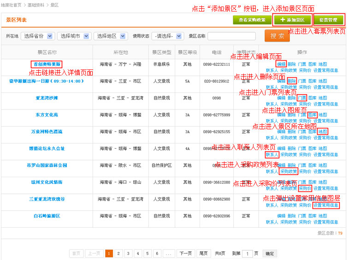
Task: Click 设置常用信息 for 三亚亚龙湾玫瑰谷
Action: pos(326,205)
